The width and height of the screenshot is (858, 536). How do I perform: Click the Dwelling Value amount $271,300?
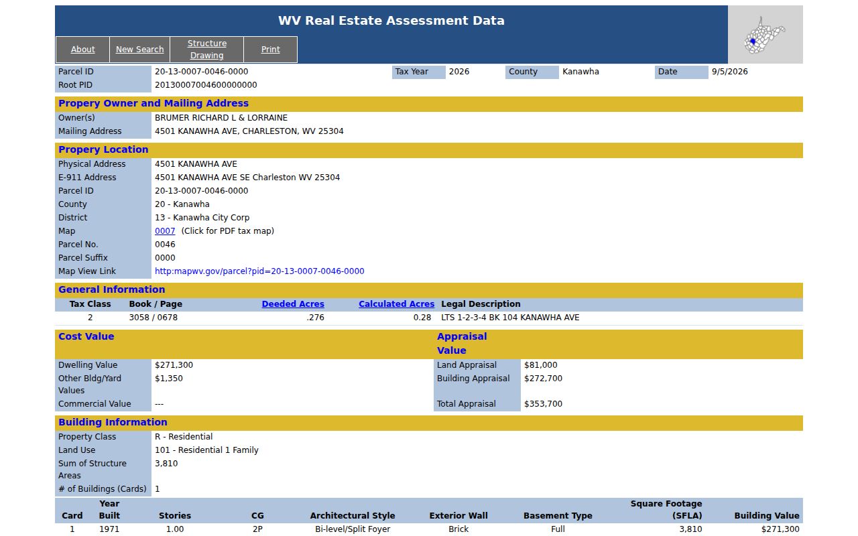(174, 365)
